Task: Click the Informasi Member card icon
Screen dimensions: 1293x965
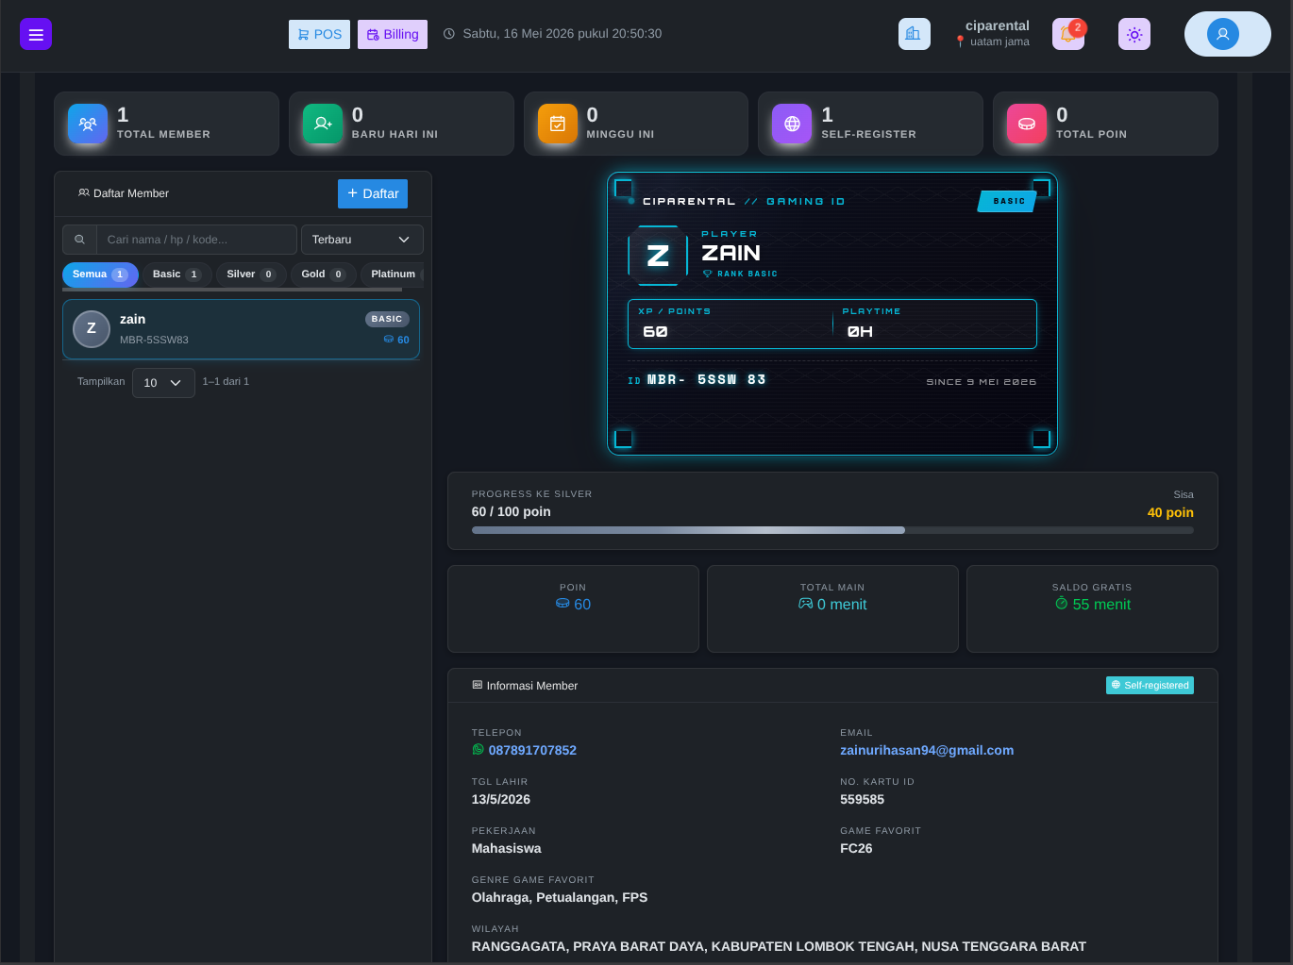Action: [478, 686]
